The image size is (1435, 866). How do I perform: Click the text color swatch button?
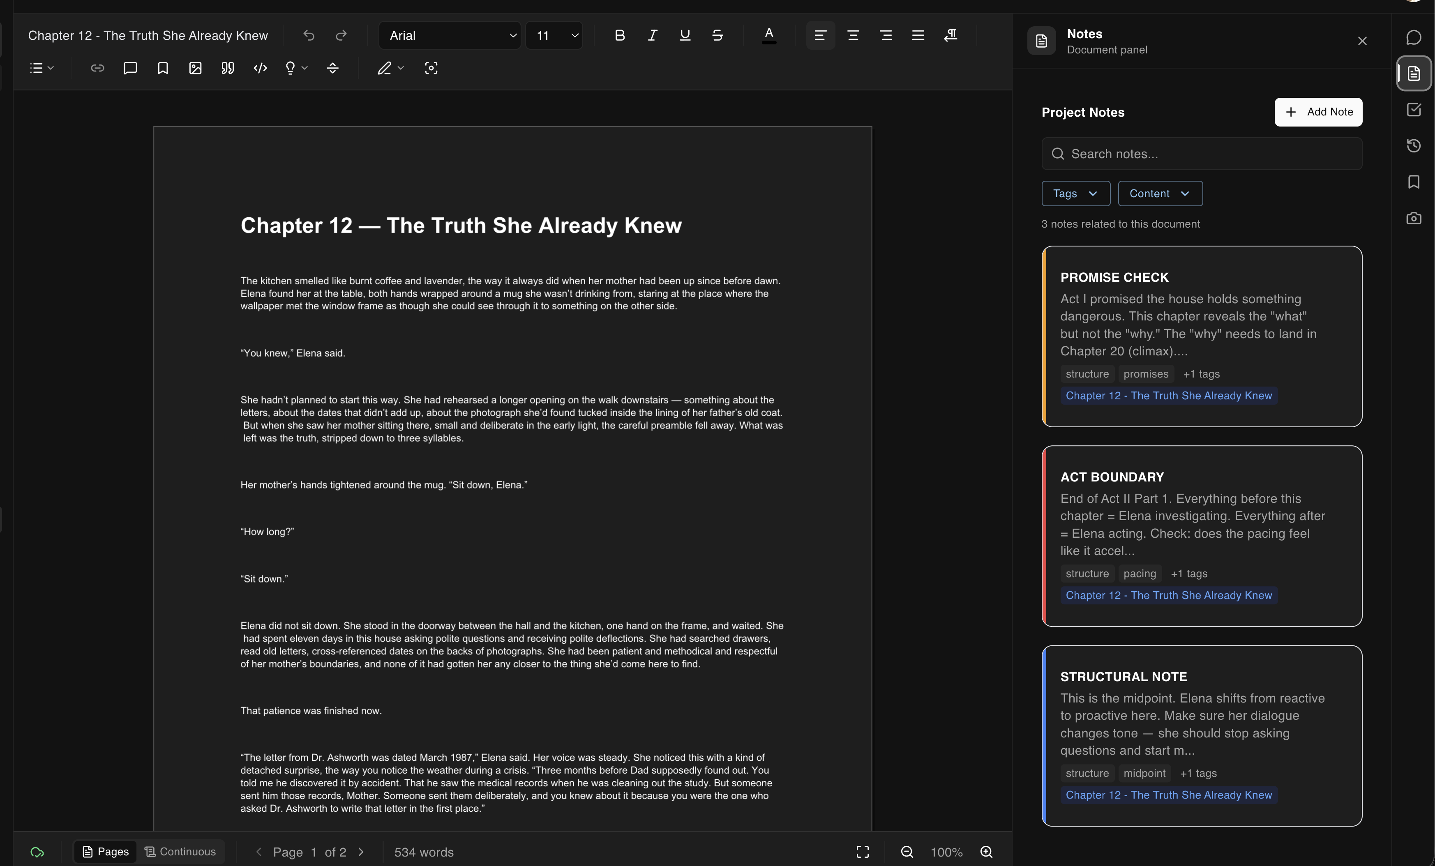[769, 35]
